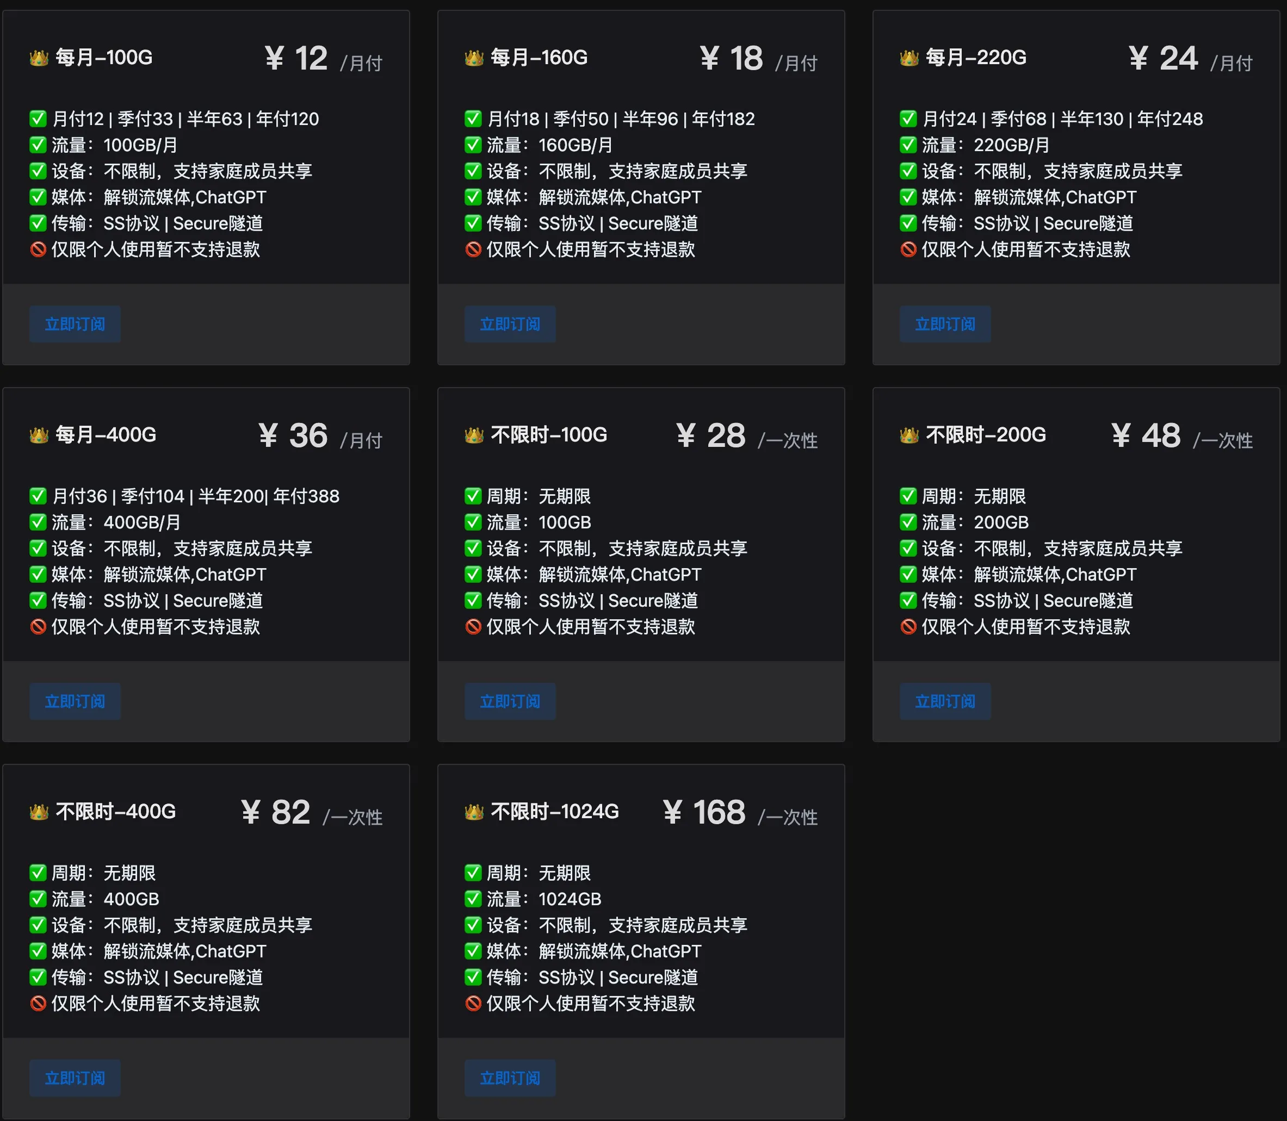Click the checkmark beside 设备 on 每月-160G card
This screenshot has width=1287, height=1121.
click(473, 171)
